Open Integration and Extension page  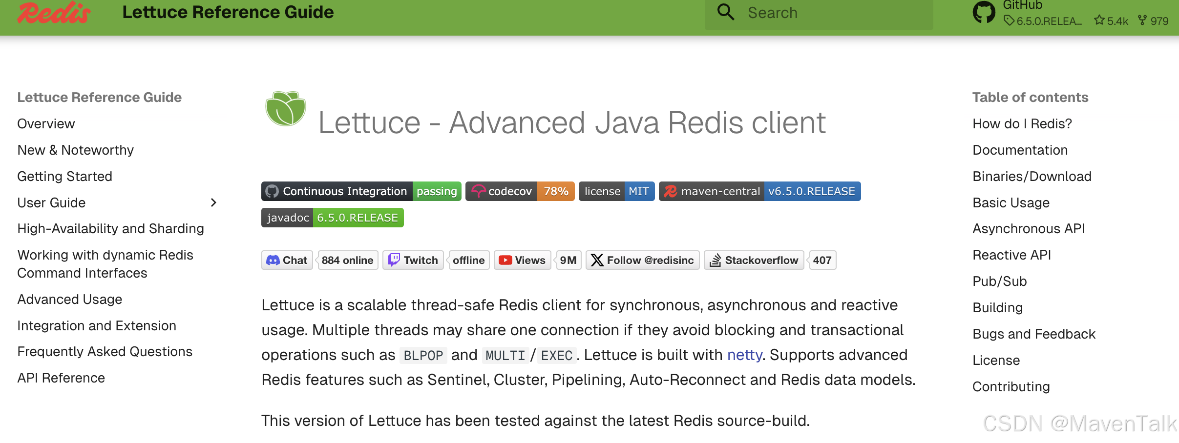click(x=97, y=326)
